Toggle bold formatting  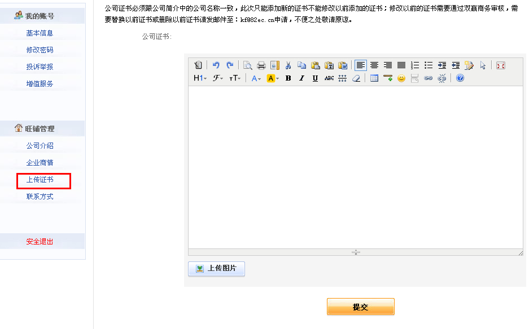(288, 78)
